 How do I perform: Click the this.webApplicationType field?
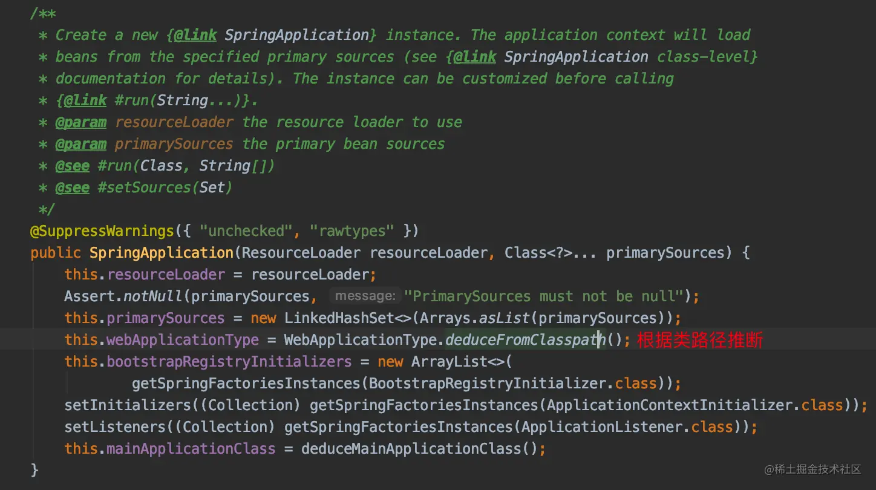[162, 340]
